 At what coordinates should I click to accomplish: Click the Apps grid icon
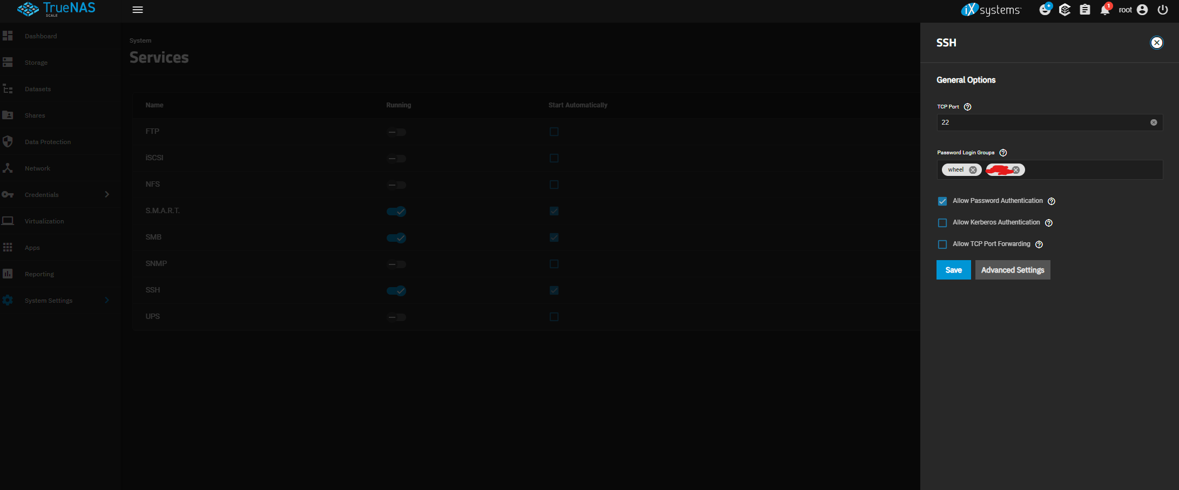(8, 247)
